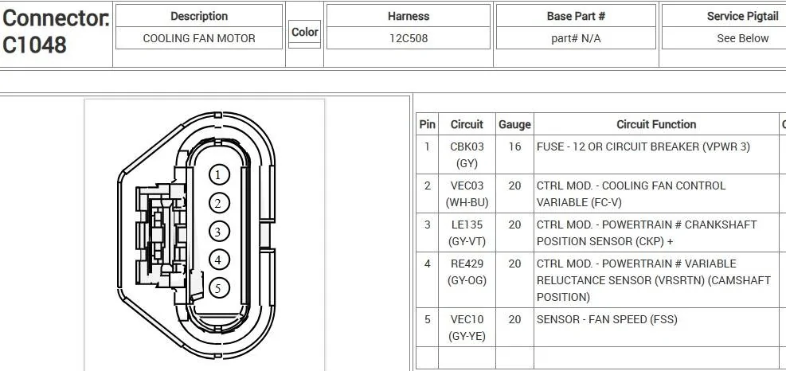Click pin number 4 in table
This screenshot has height=371, width=786.
click(427, 264)
